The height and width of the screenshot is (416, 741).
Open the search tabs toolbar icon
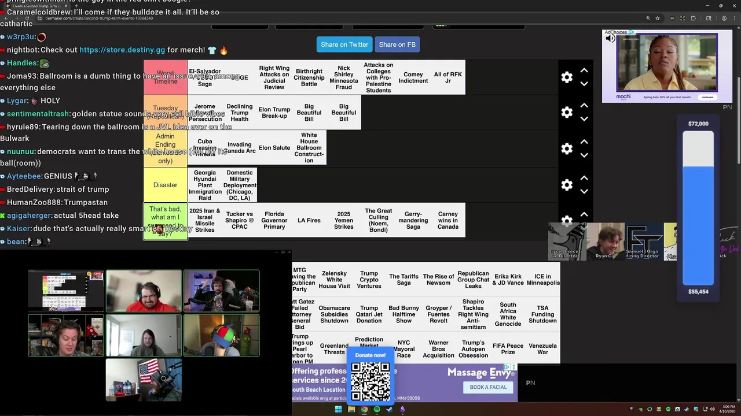(x=709, y=18)
